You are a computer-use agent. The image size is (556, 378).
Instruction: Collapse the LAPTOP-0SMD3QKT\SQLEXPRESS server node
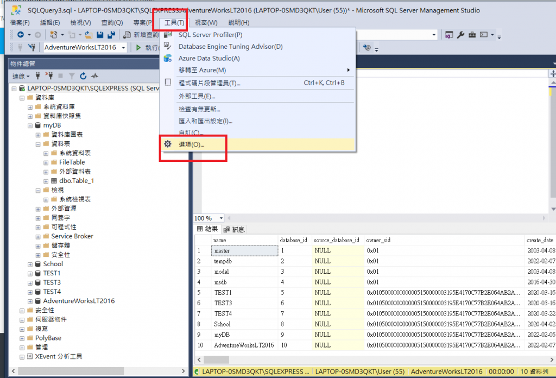click(x=14, y=89)
